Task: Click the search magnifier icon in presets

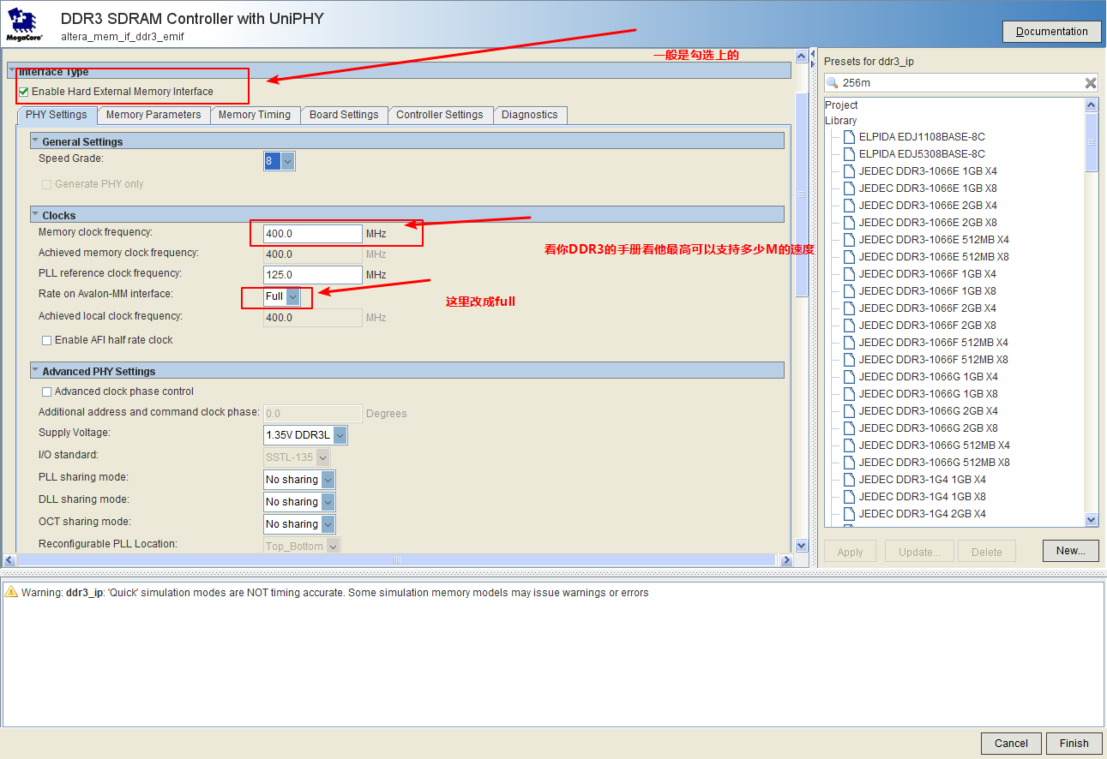Action: [x=833, y=83]
